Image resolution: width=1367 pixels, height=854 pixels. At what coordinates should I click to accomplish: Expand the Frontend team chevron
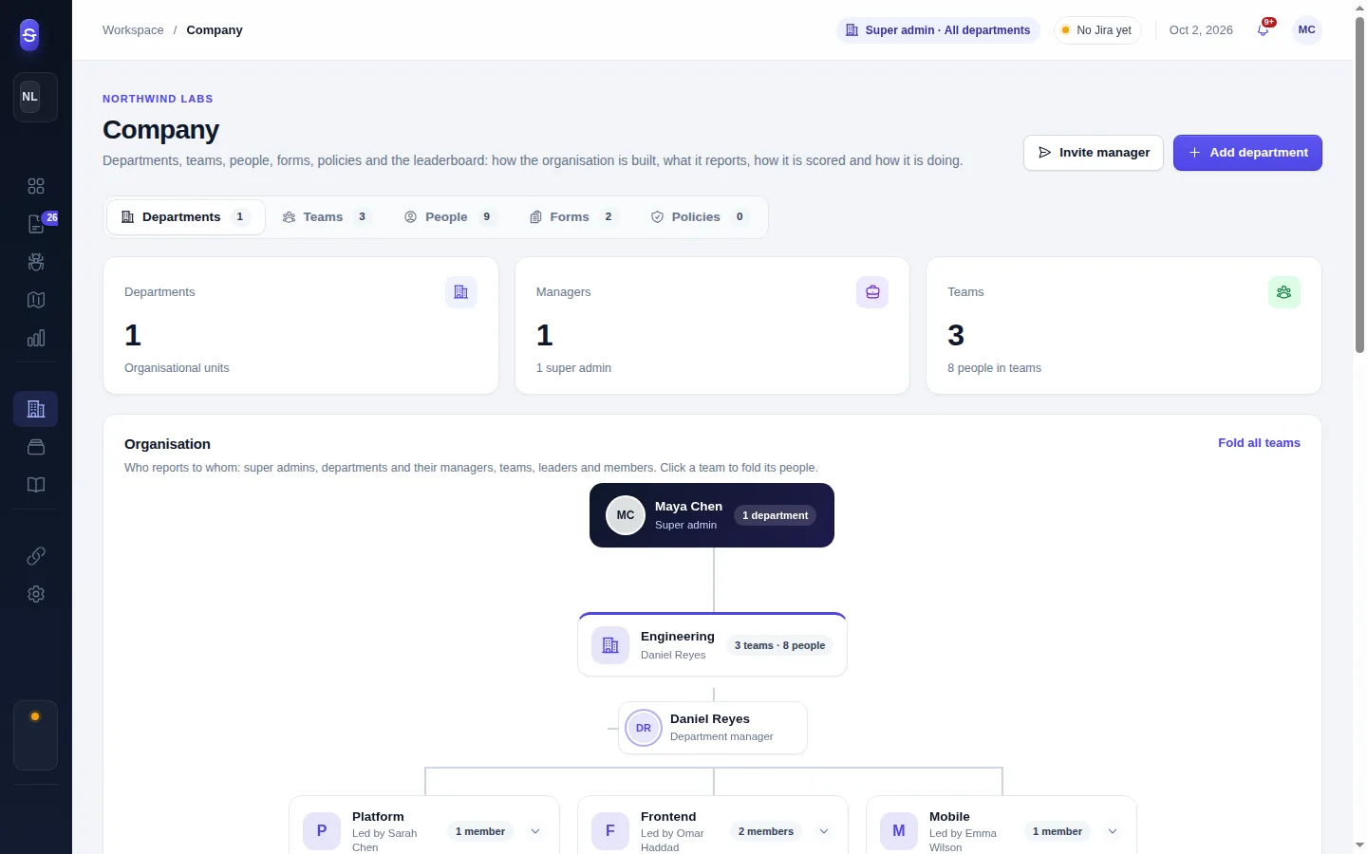pos(824,831)
